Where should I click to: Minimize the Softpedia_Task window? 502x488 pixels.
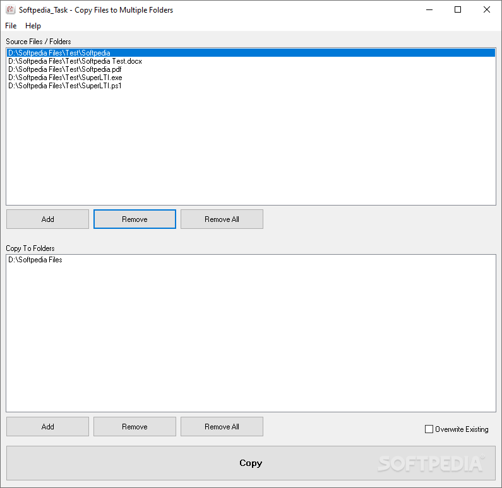point(429,10)
